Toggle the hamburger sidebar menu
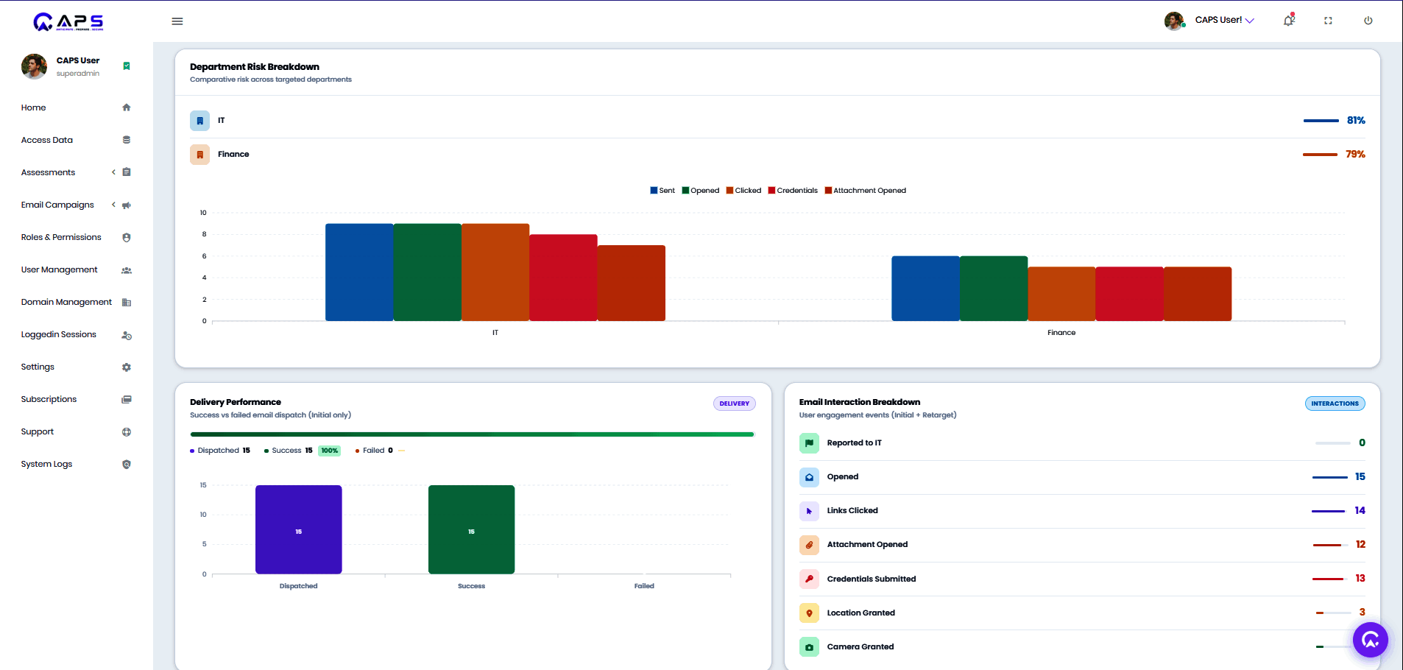This screenshot has height=670, width=1403. 177,21
